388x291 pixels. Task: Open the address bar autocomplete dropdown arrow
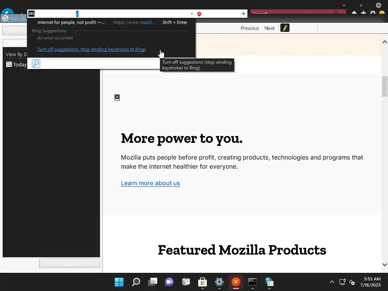pyautogui.click(x=192, y=14)
